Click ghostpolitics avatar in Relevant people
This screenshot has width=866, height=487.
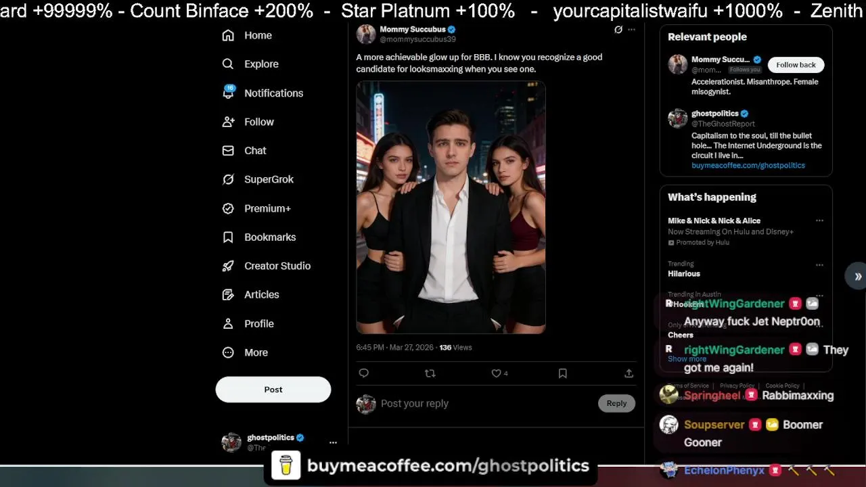point(677,118)
